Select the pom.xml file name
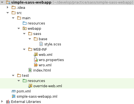Viewport: 134px width, 104px height. coord(24,91)
